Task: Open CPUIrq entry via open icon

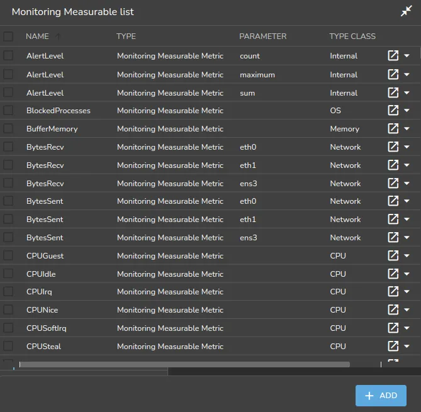Action: click(393, 291)
